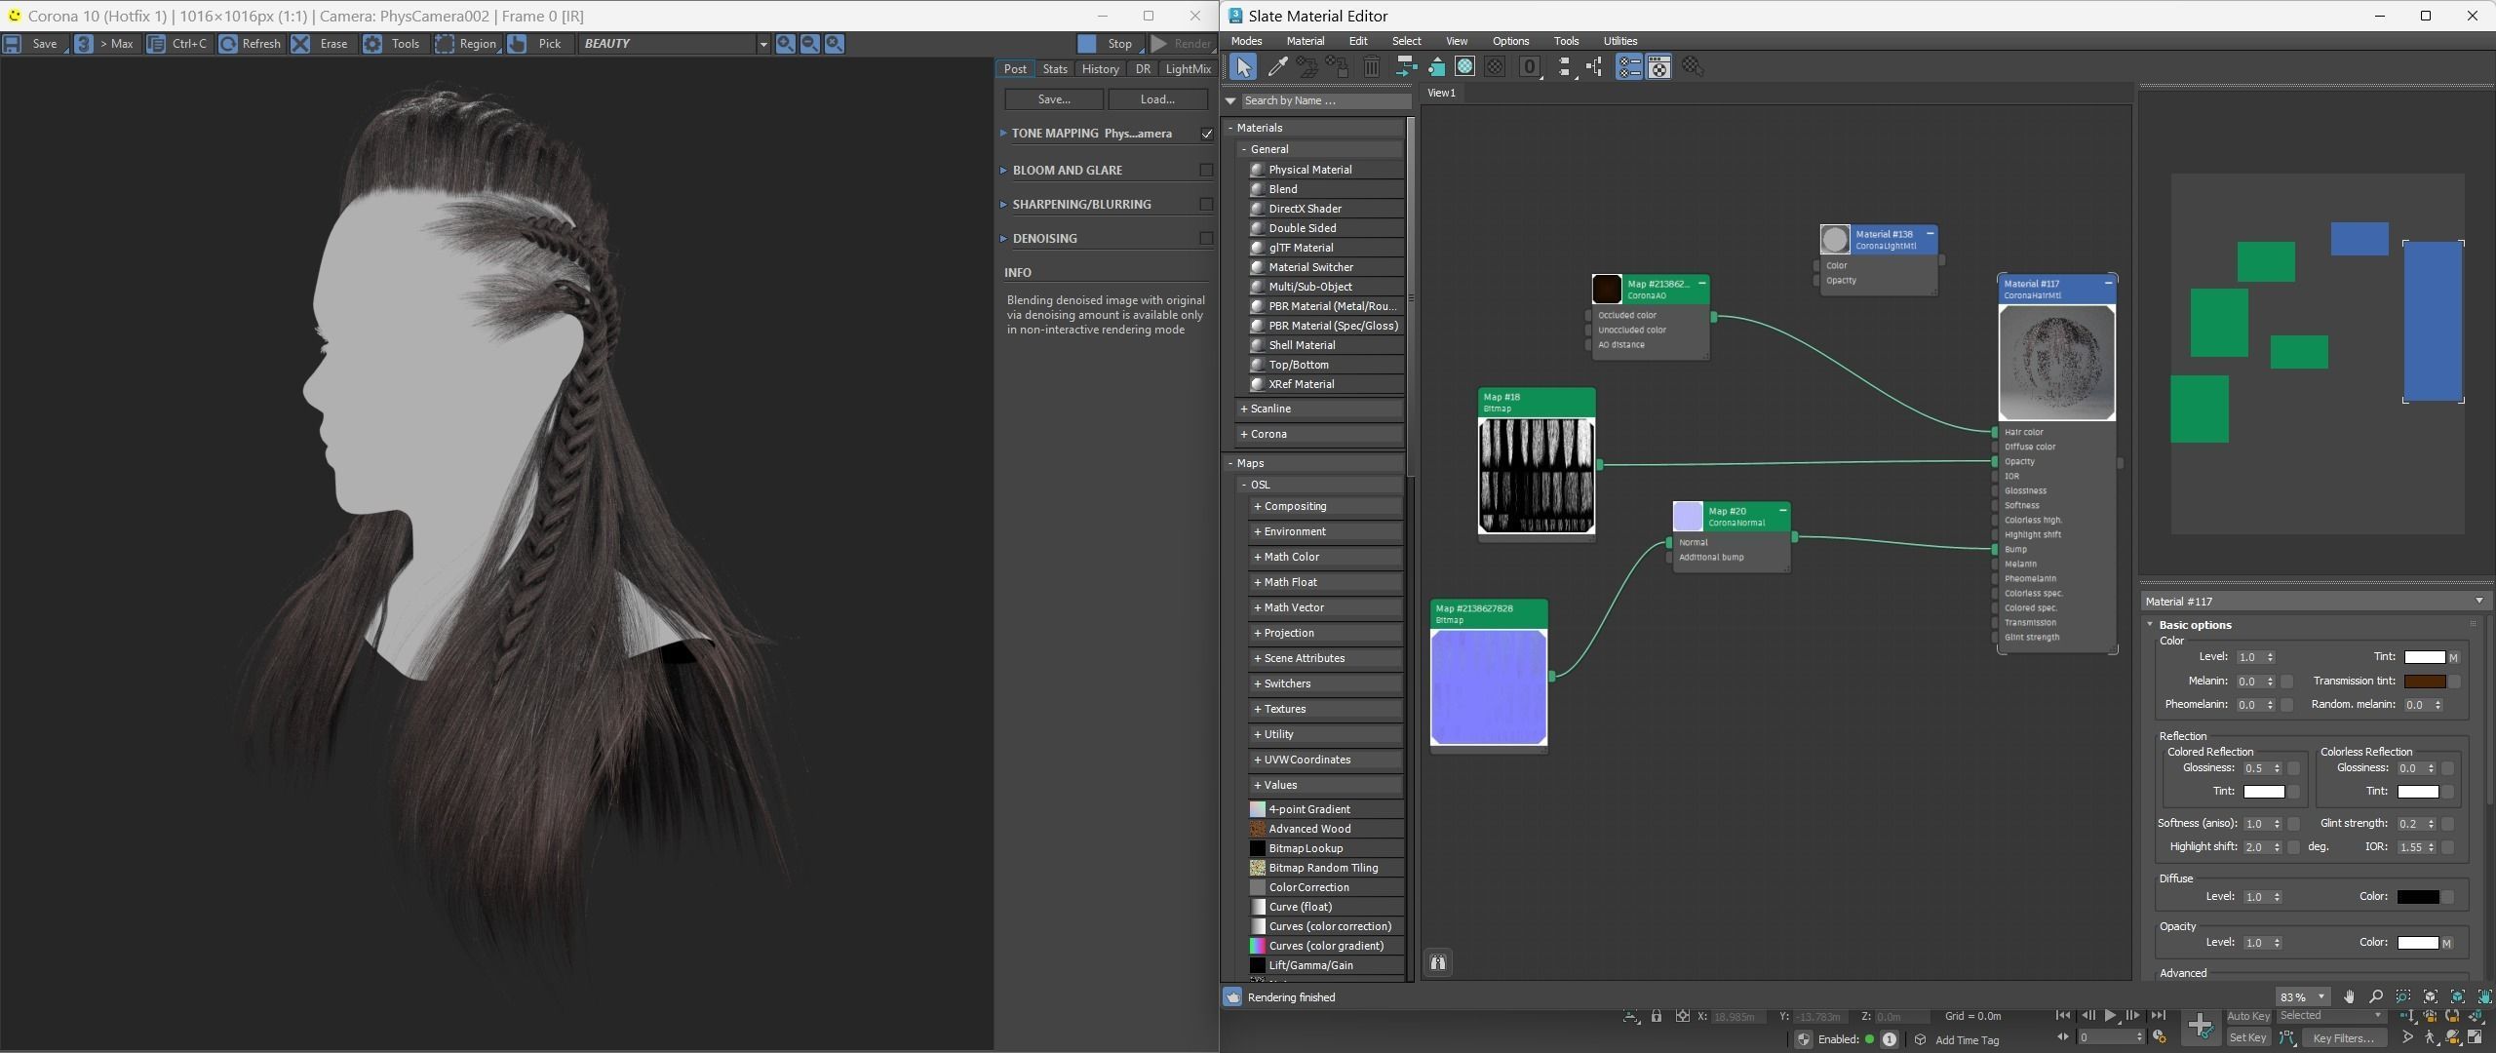Click selection lock toggle padlock icon

[1657, 1016]
